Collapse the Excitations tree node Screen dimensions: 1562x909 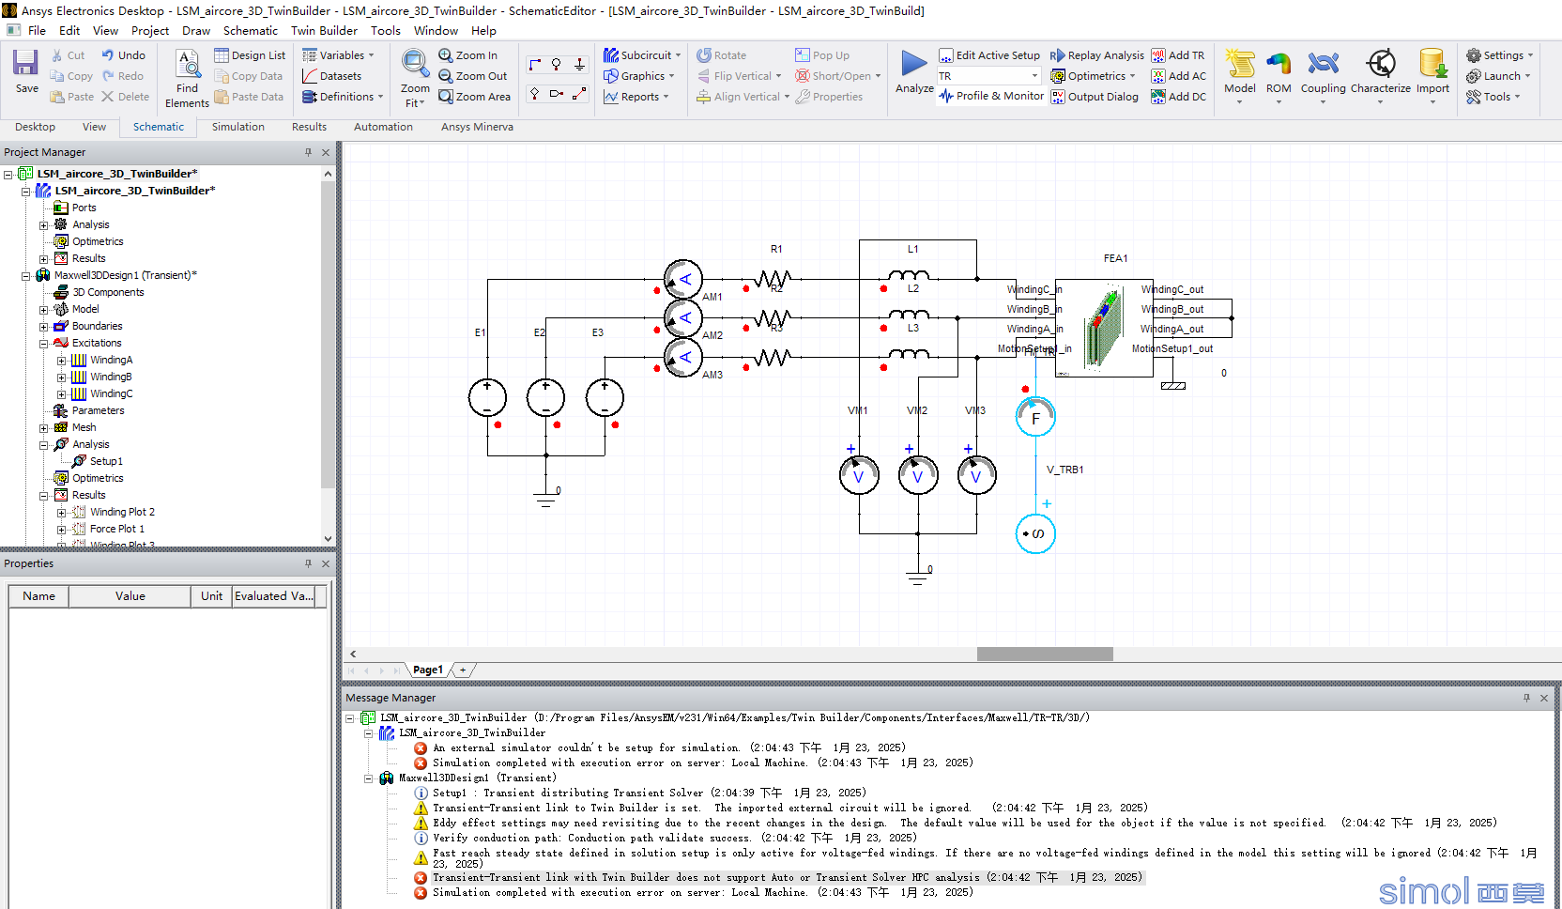click(x=43, y=344)
